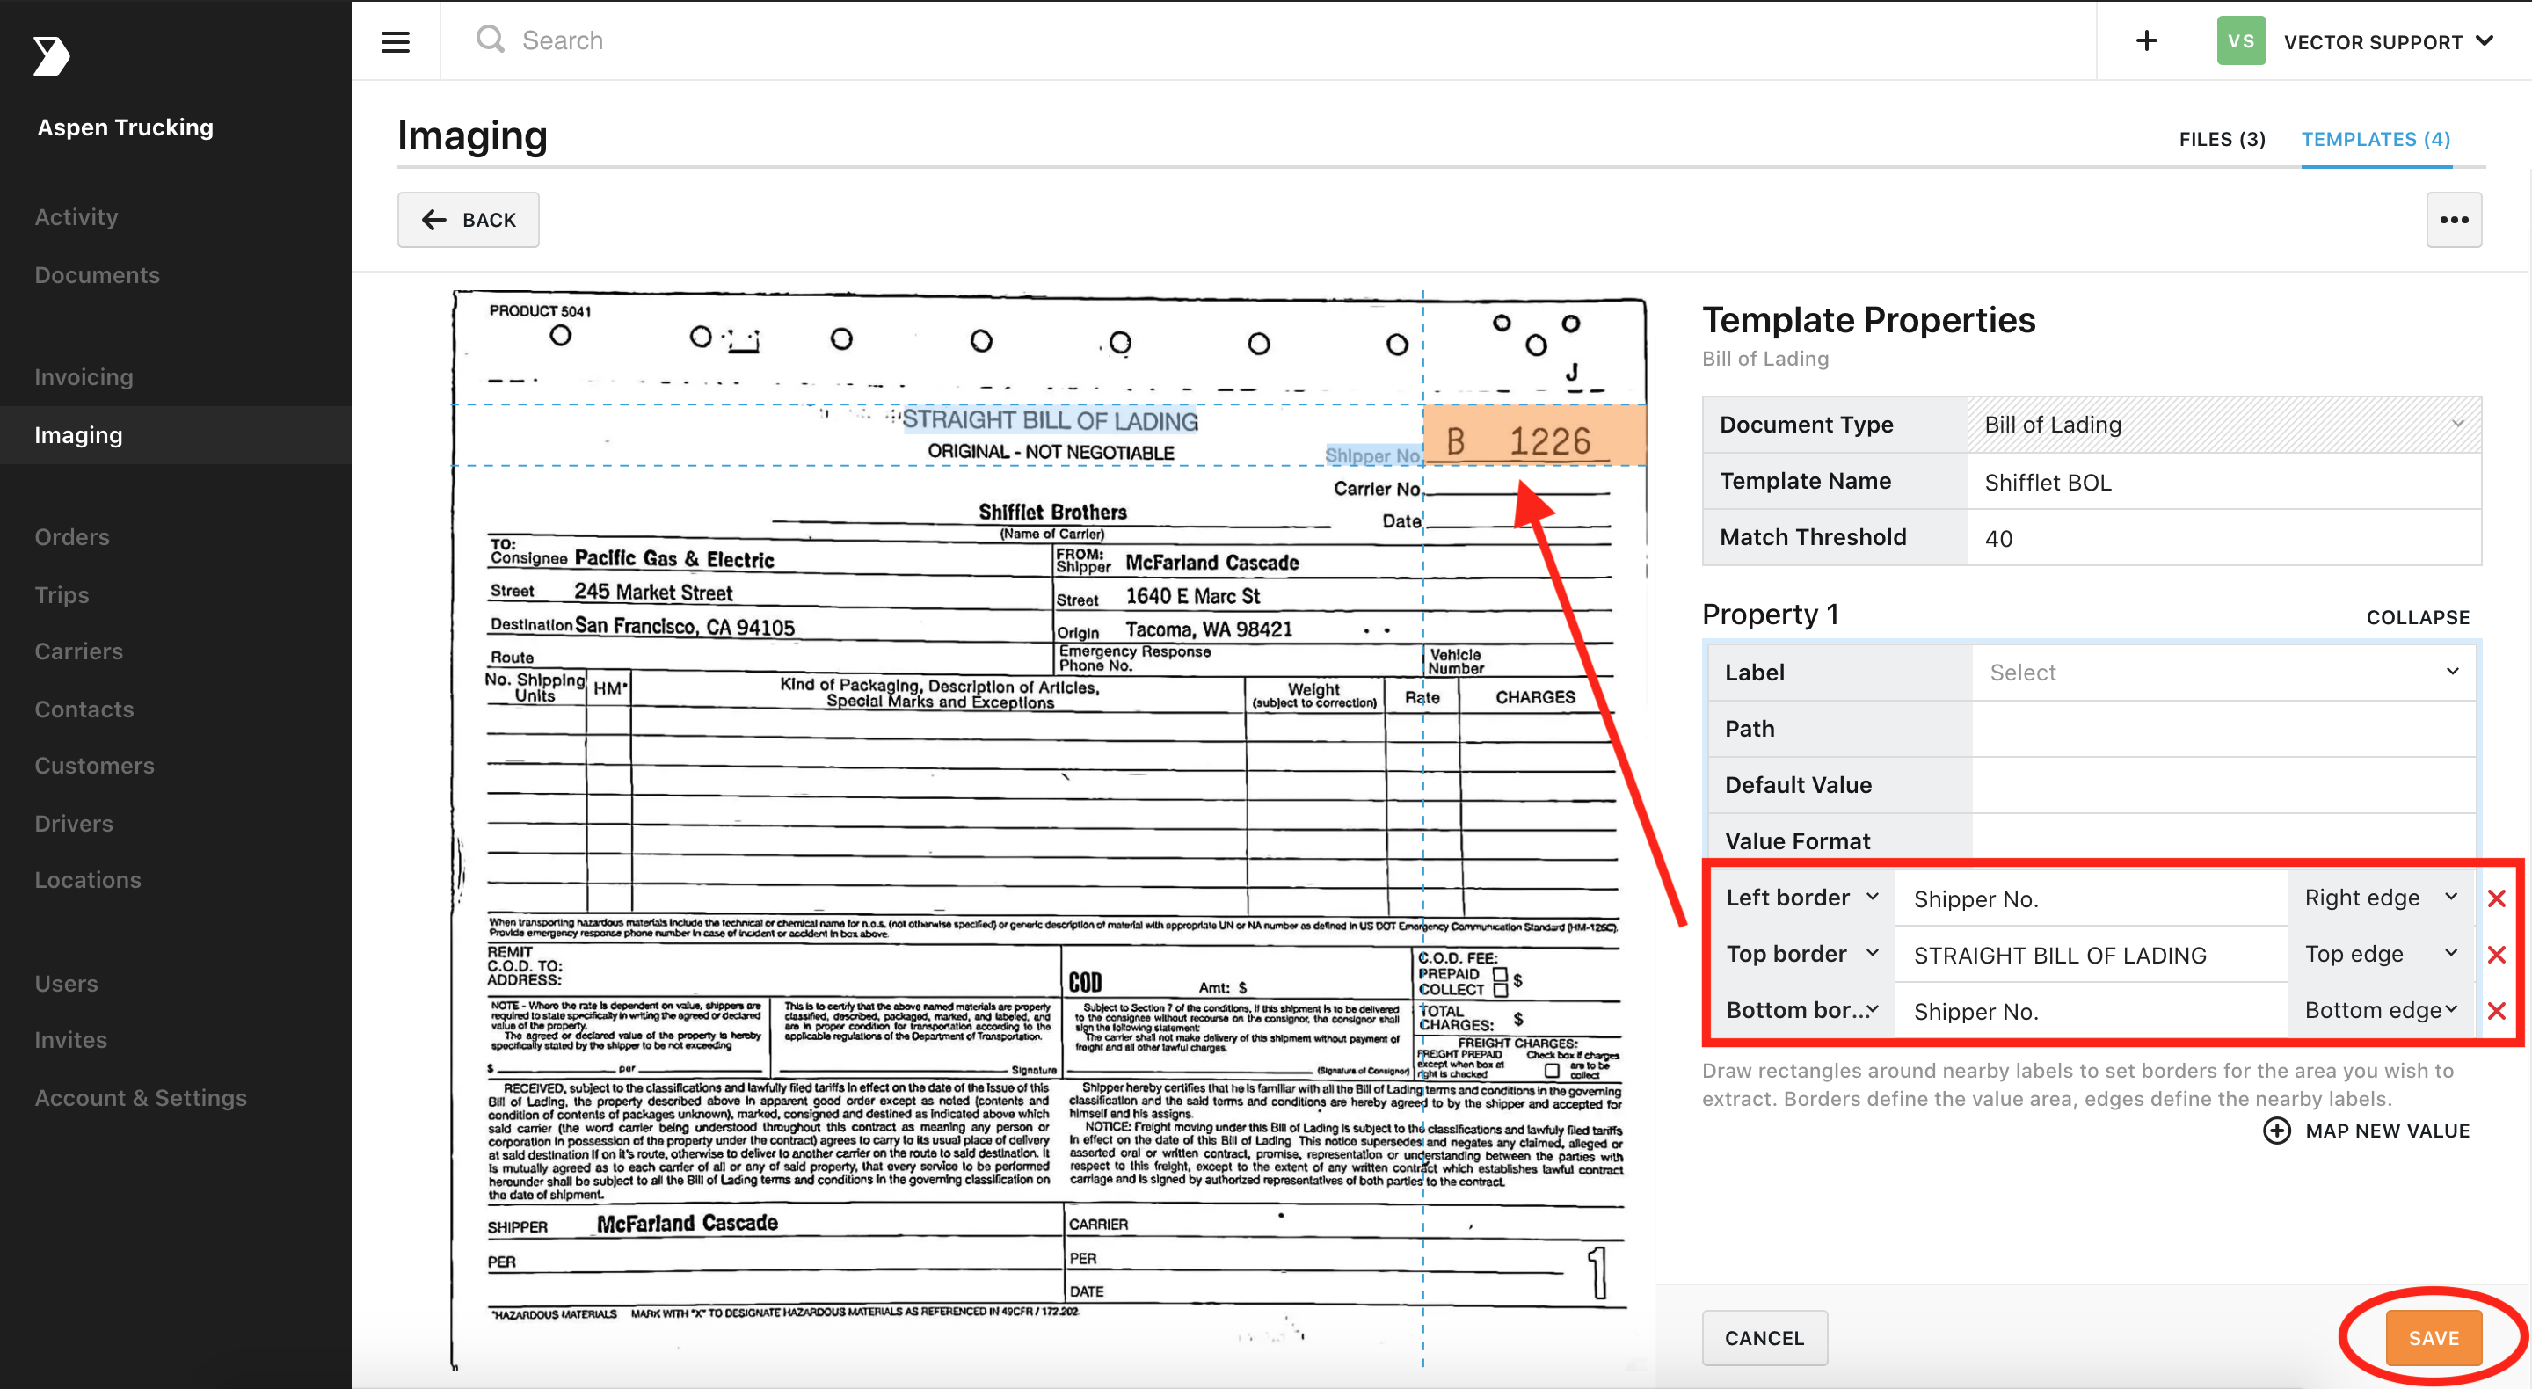Open the Bottom edge dropdown

point(2380,1009)
